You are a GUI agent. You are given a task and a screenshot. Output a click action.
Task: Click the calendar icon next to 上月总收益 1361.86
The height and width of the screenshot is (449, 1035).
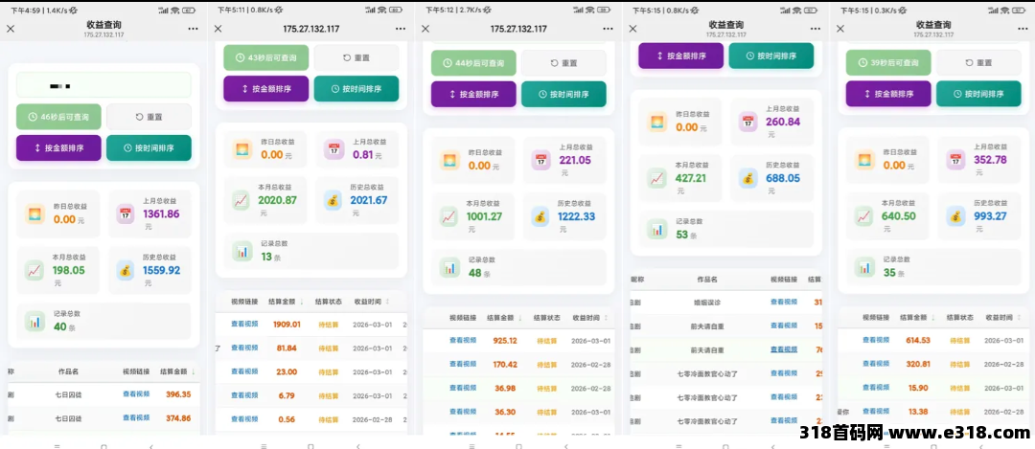point(125,213)
